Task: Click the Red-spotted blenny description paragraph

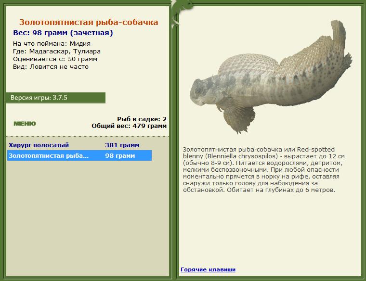Action: [x=264, y=169]
